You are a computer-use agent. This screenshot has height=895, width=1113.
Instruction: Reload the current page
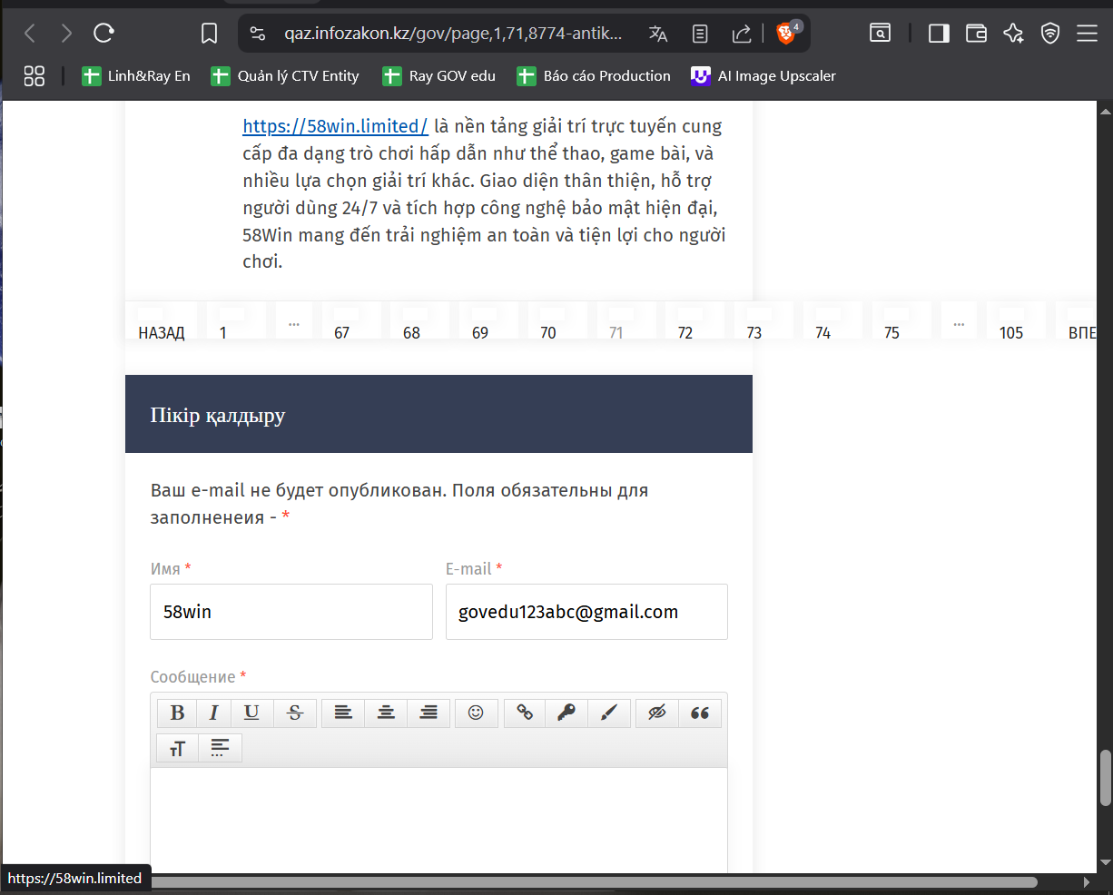click(x=103, y=34)
